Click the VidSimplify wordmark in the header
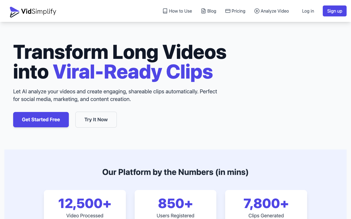 39,12
